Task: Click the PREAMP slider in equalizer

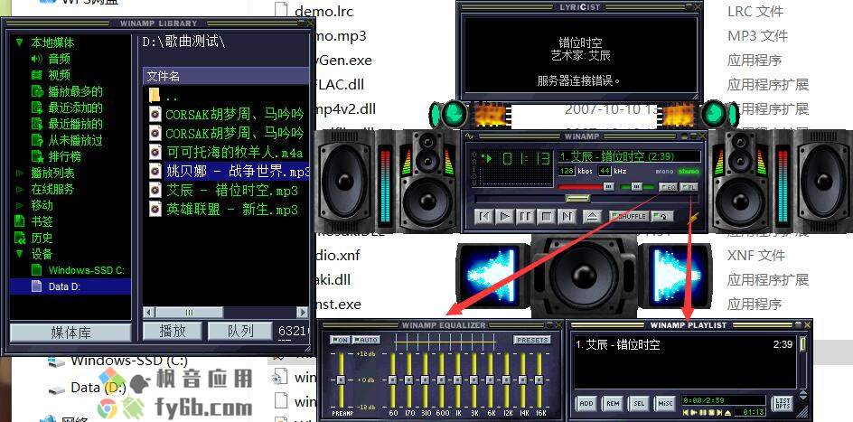Action: coord(341,380)
